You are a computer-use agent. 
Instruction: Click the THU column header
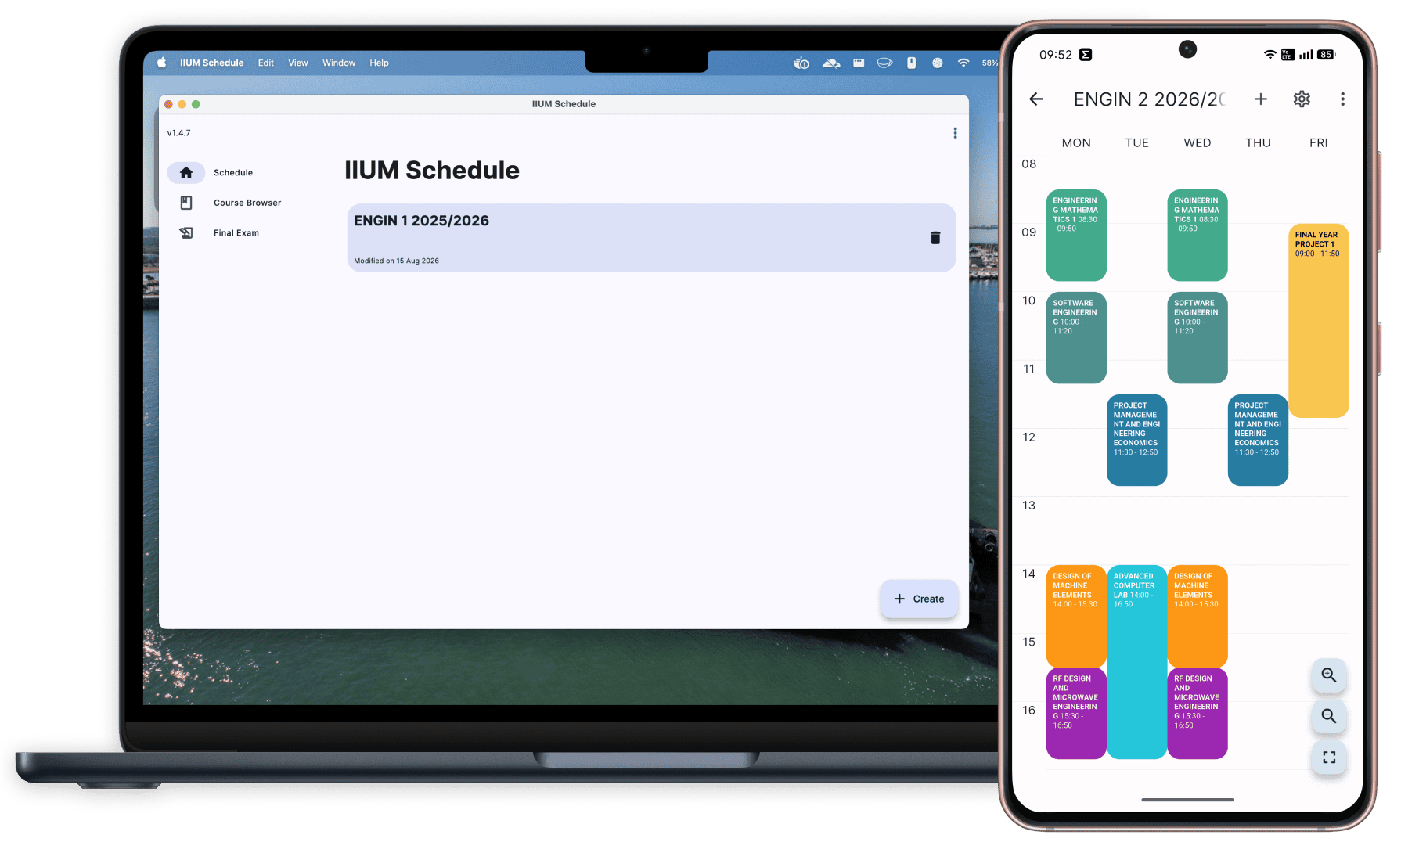(1258, 142)
